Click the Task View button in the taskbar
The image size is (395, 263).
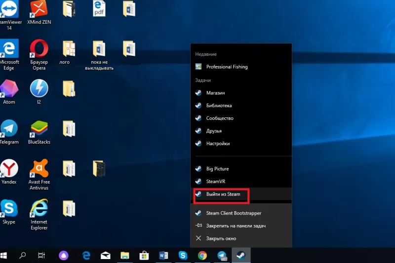point(41,255)
